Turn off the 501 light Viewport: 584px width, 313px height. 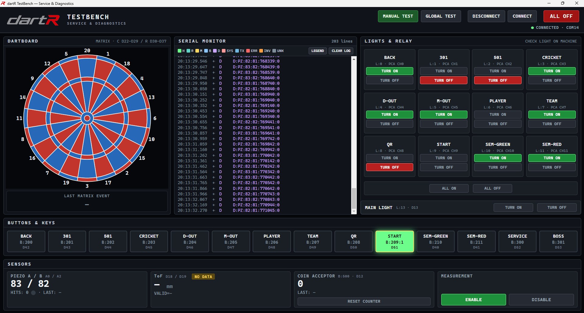(498, 81)
